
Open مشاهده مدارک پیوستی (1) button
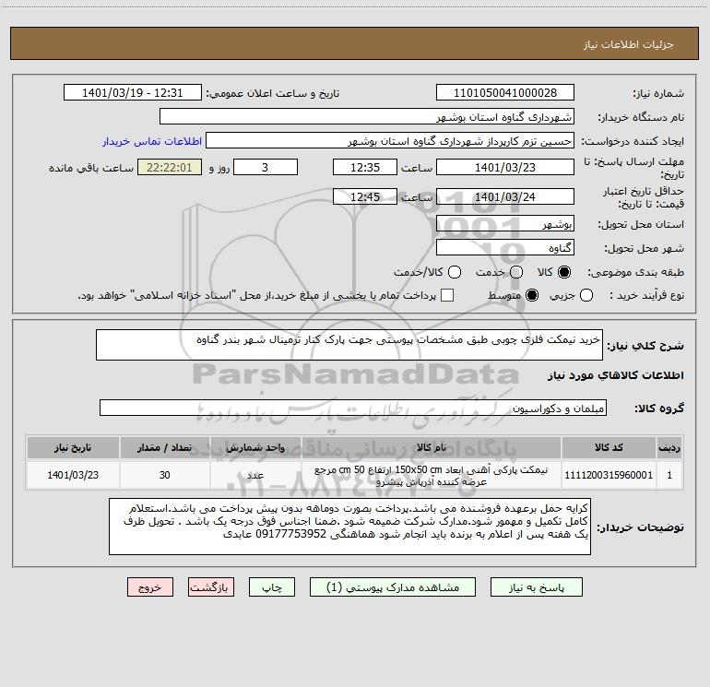393,587
